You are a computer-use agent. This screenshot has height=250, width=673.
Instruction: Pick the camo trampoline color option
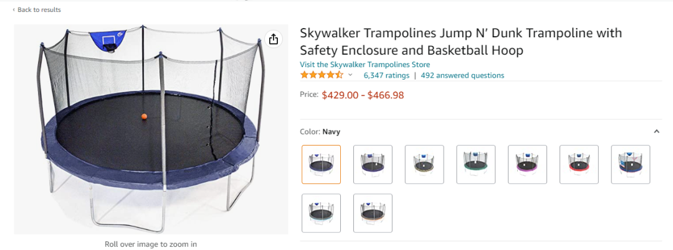point(424,164)
